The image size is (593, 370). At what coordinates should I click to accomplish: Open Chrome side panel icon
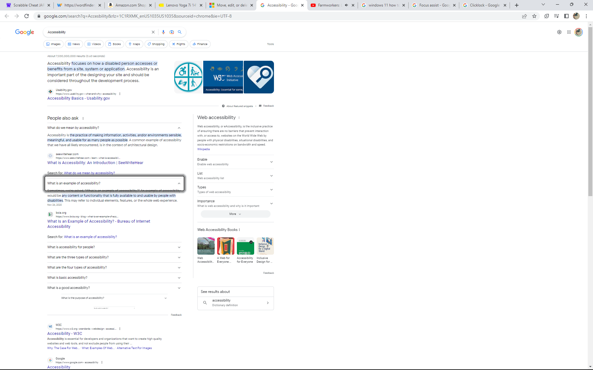(566, 16)
